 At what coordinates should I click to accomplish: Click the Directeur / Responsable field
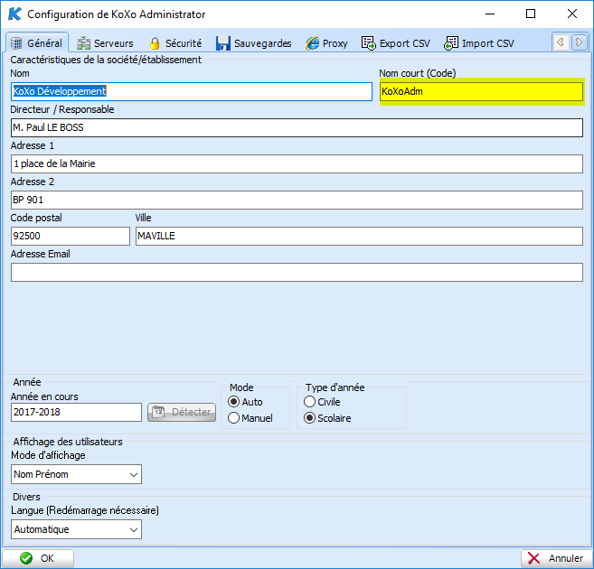pos(297,128)
